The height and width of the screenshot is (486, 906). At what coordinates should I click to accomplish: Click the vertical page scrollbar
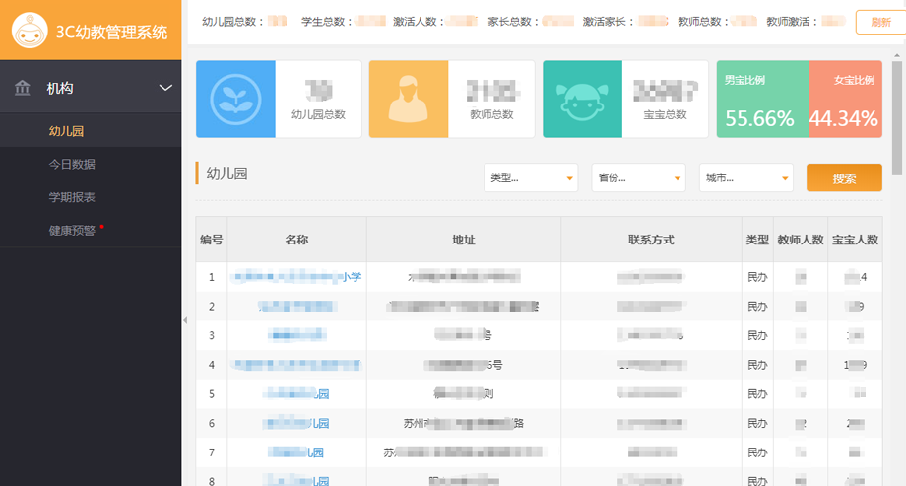[898, 99]
